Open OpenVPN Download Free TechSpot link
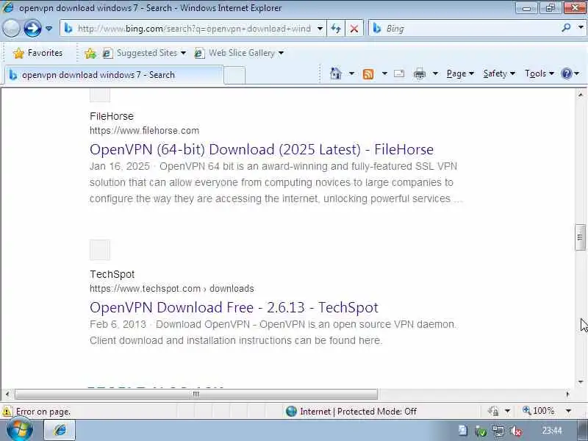The height and width of the screenshot is (441, 588). (x=234, y=307)
